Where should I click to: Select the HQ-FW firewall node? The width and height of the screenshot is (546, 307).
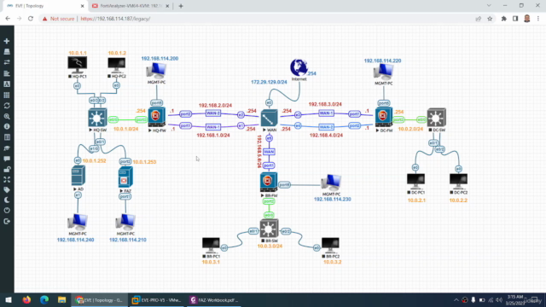click(x=157, y=118)
